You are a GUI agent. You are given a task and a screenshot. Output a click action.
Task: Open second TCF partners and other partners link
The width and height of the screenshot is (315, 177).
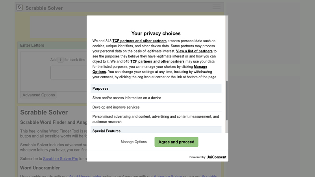point(157,61)
